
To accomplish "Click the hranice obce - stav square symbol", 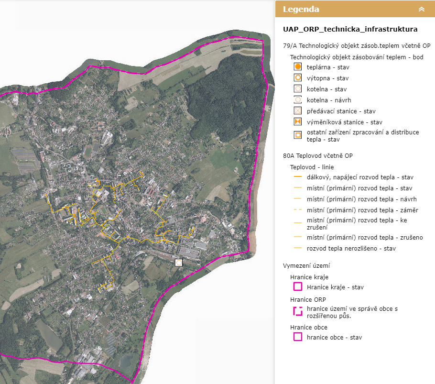I will coord(298,337).
